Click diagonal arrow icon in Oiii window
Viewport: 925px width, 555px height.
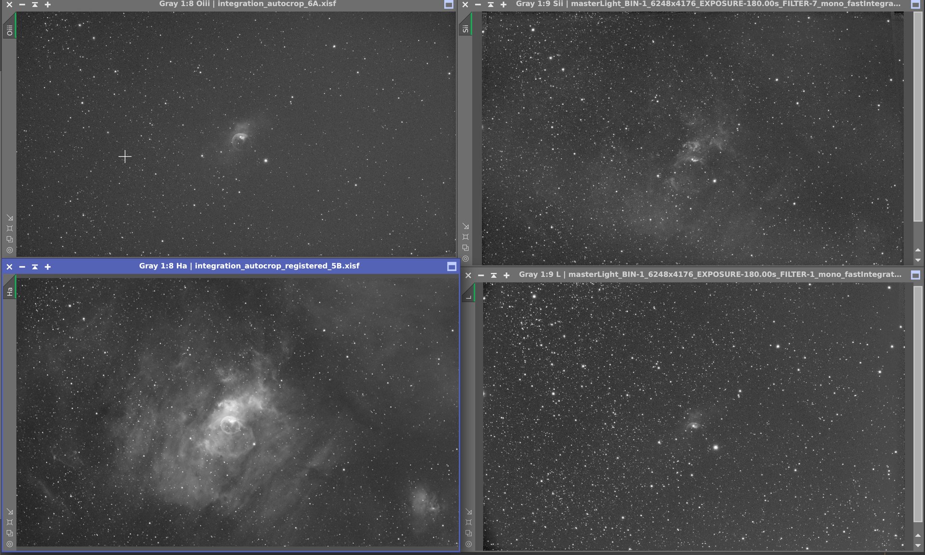[x=10, y=218]
